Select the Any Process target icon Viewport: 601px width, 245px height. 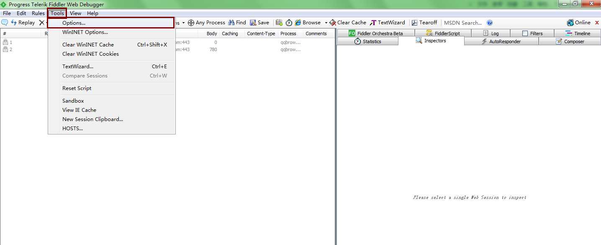[191, 23]
